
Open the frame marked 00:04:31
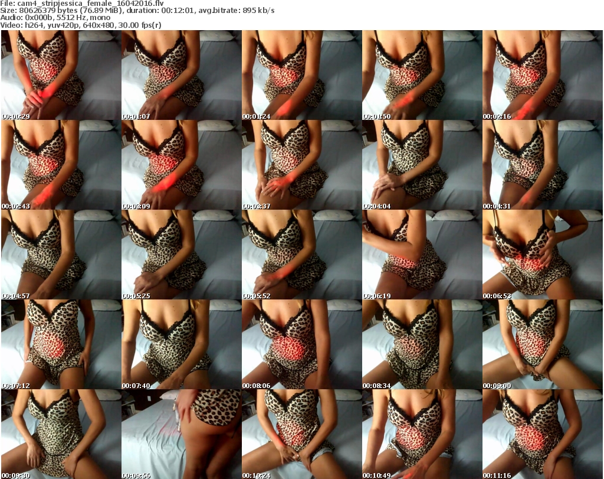click(543, 165)
